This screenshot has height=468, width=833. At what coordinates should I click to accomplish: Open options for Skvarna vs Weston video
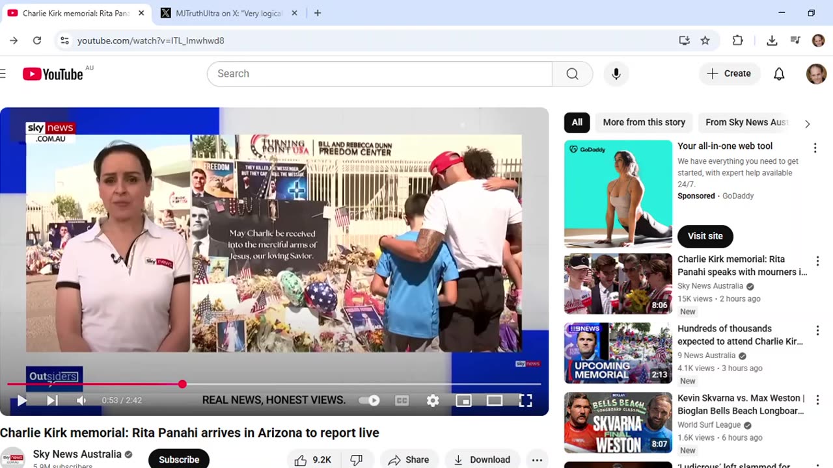pos(817,400)
